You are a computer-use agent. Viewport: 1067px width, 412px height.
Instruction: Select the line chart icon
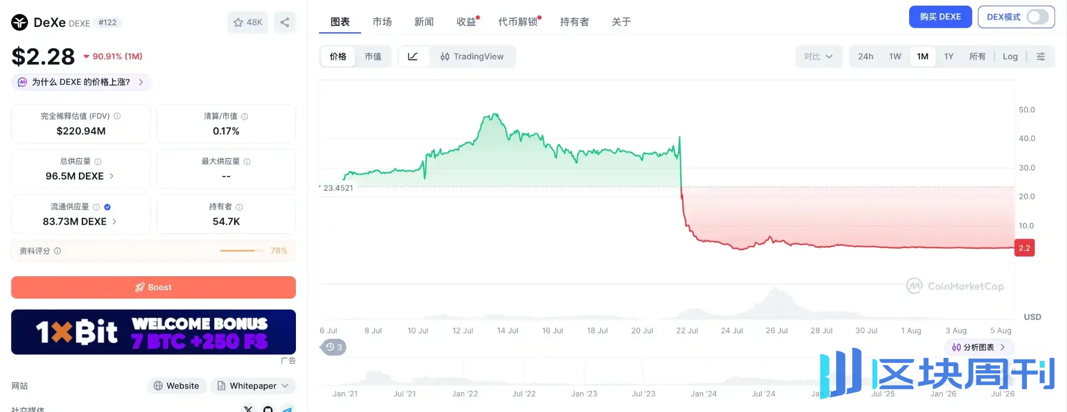pos(413,56)
